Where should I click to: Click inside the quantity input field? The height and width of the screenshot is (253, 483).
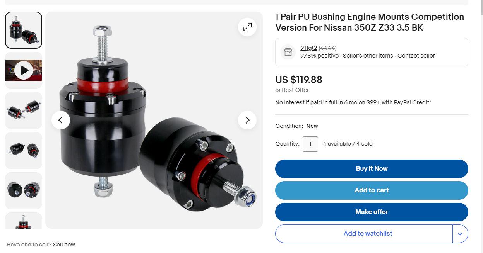coord(310,143)
